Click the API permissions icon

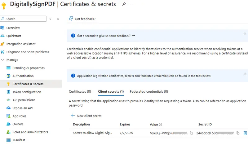(8, 100)
